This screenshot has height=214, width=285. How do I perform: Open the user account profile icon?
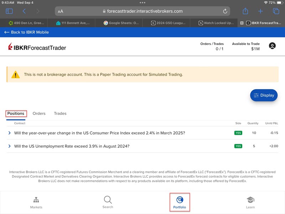point(272,46)
